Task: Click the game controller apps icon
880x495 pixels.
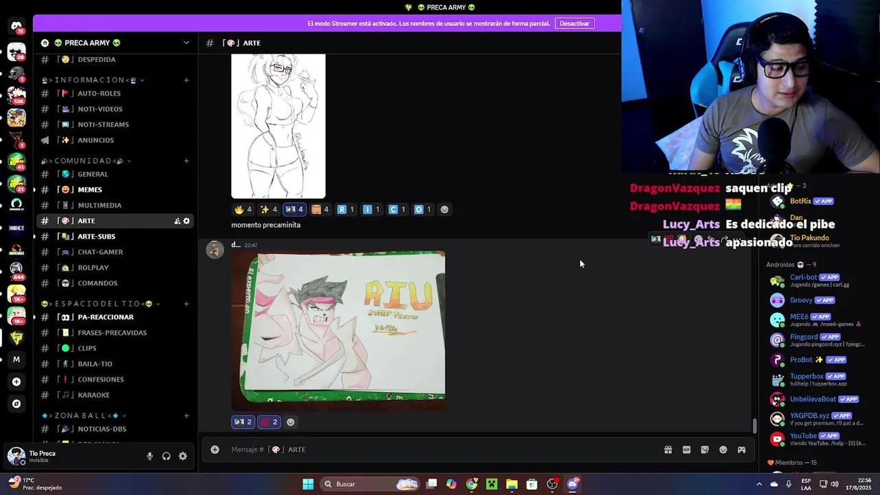Action: pyautogui.click(x=742, y=450)
